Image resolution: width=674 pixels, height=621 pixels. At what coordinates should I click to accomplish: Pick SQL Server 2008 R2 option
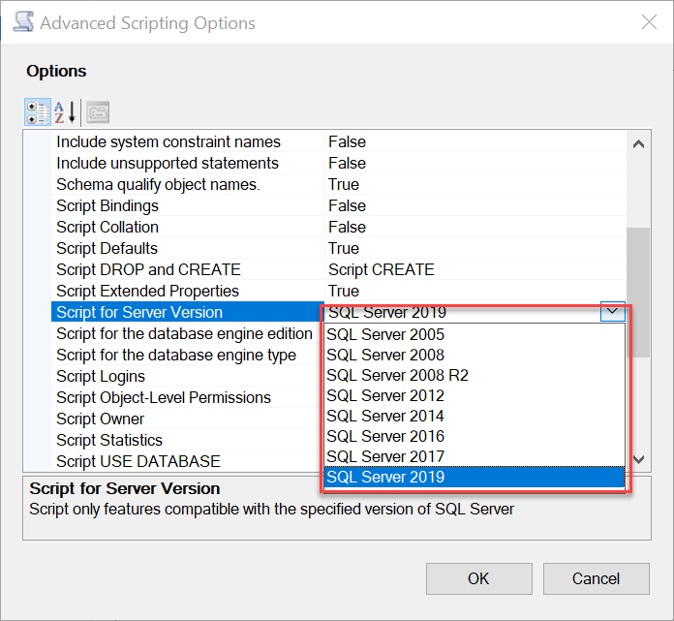point(475,375)
